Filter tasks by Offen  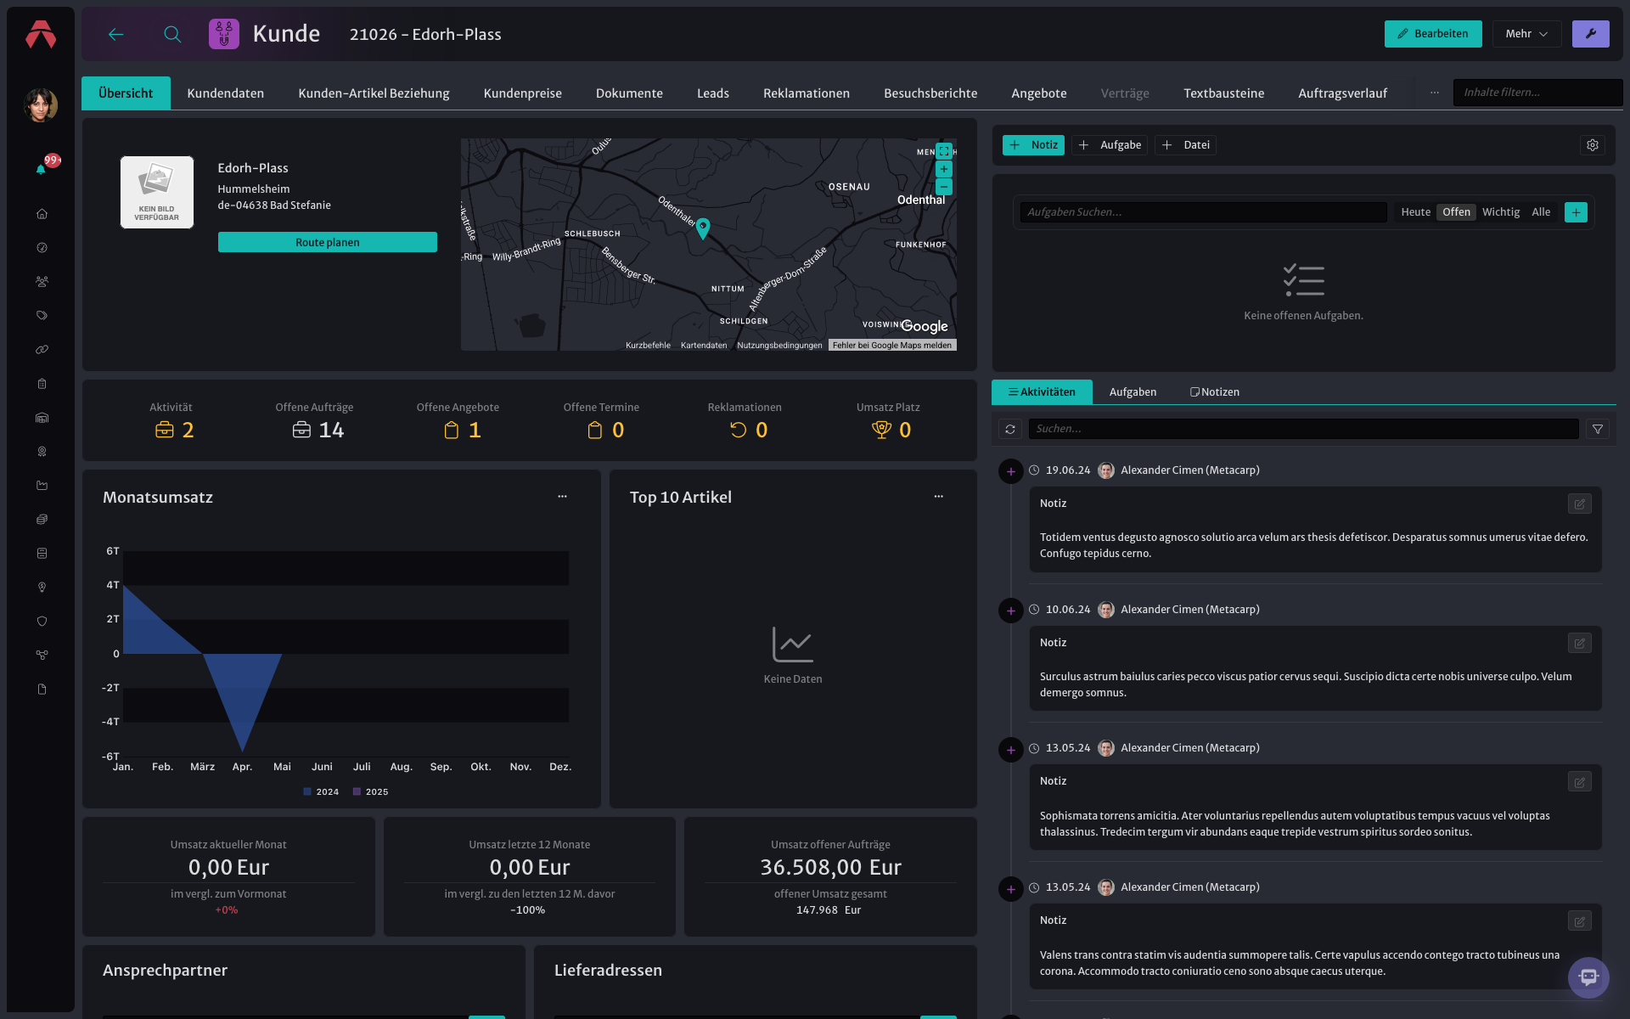[1456, 212]
